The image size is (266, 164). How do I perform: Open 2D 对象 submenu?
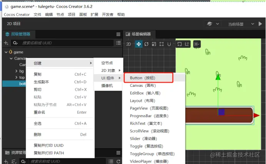coord(108,71)
